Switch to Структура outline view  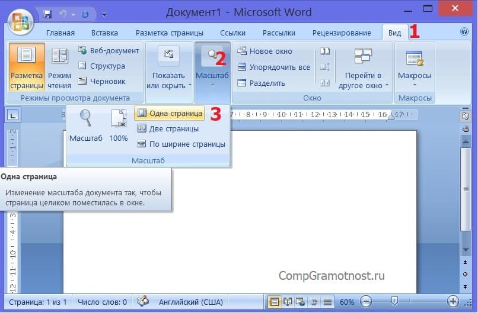coord(102,66)
